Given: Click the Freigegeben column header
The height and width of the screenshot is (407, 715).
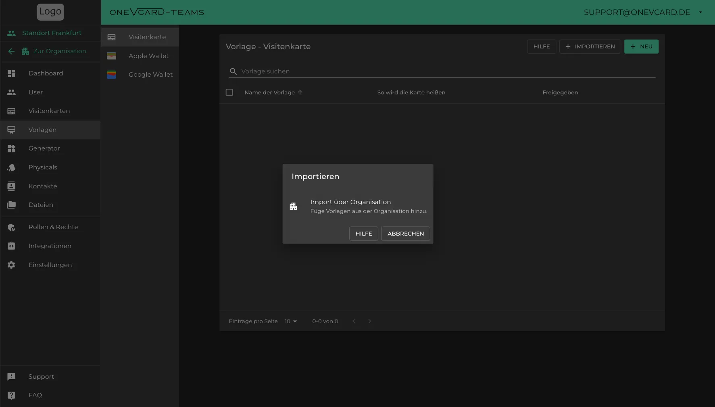Looking at the screenshot, I should (x=560, y=92).
